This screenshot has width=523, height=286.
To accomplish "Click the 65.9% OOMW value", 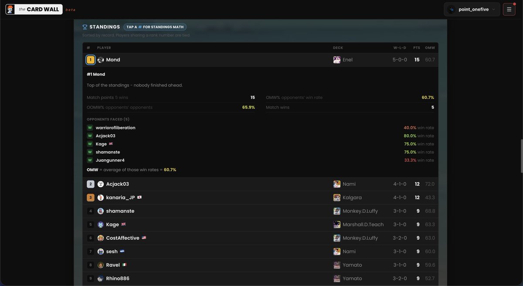I will 248,107.
